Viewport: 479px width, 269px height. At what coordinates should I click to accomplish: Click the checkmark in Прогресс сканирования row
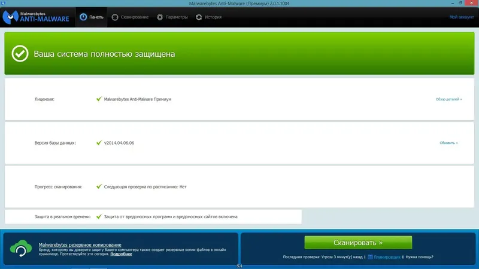pos(99,187)
